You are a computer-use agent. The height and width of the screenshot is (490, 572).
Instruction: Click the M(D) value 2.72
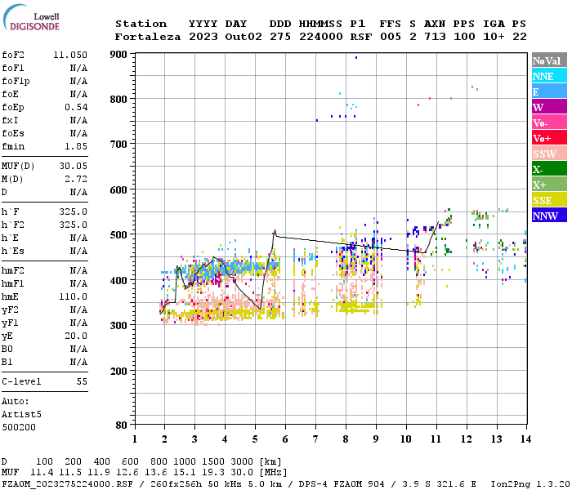click(x=76, y=179)
